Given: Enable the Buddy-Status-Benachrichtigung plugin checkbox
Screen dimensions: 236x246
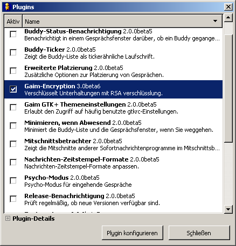Looking at the screenshot, I should tap(13, 34).
